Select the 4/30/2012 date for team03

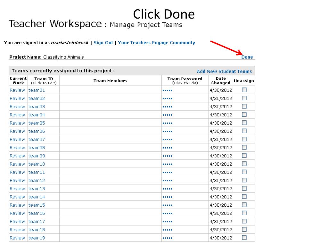221,107
